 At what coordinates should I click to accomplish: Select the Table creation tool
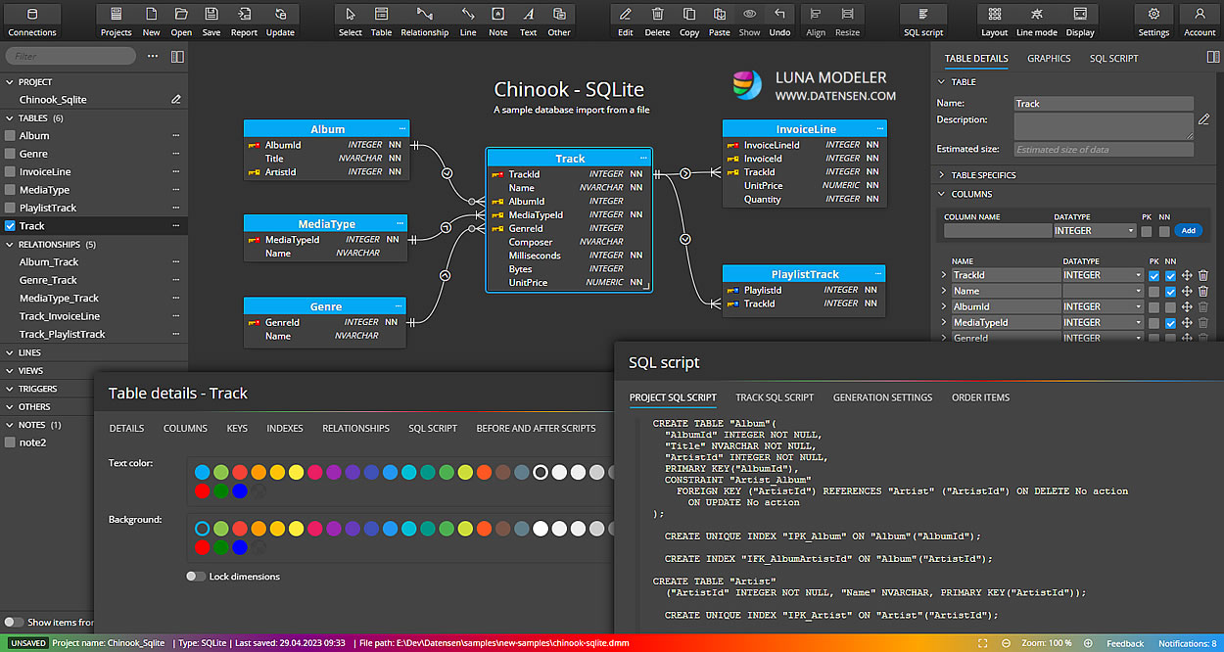tap(381, 19)
